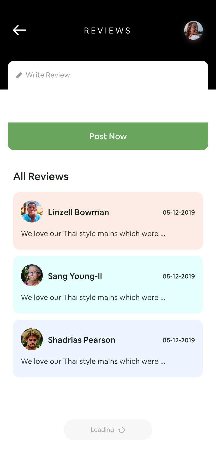
Task: Click the loading spinner icon
Action: coord(122,430)
